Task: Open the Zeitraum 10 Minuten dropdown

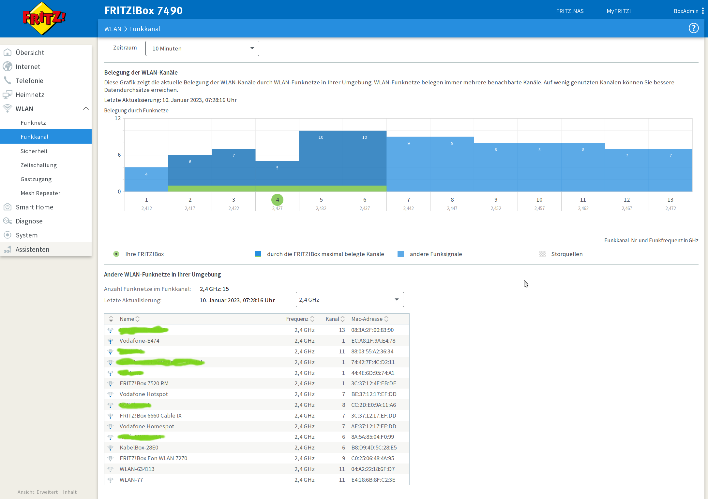Action: click(202, 49)
